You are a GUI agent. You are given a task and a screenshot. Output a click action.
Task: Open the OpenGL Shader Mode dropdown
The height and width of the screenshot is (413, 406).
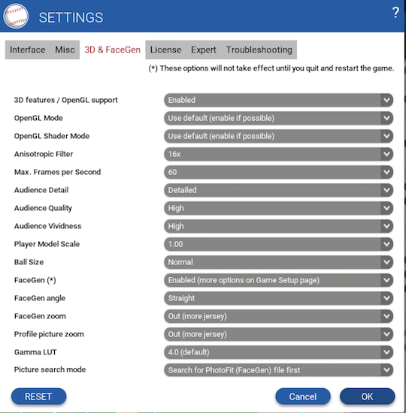click(279, 136)
